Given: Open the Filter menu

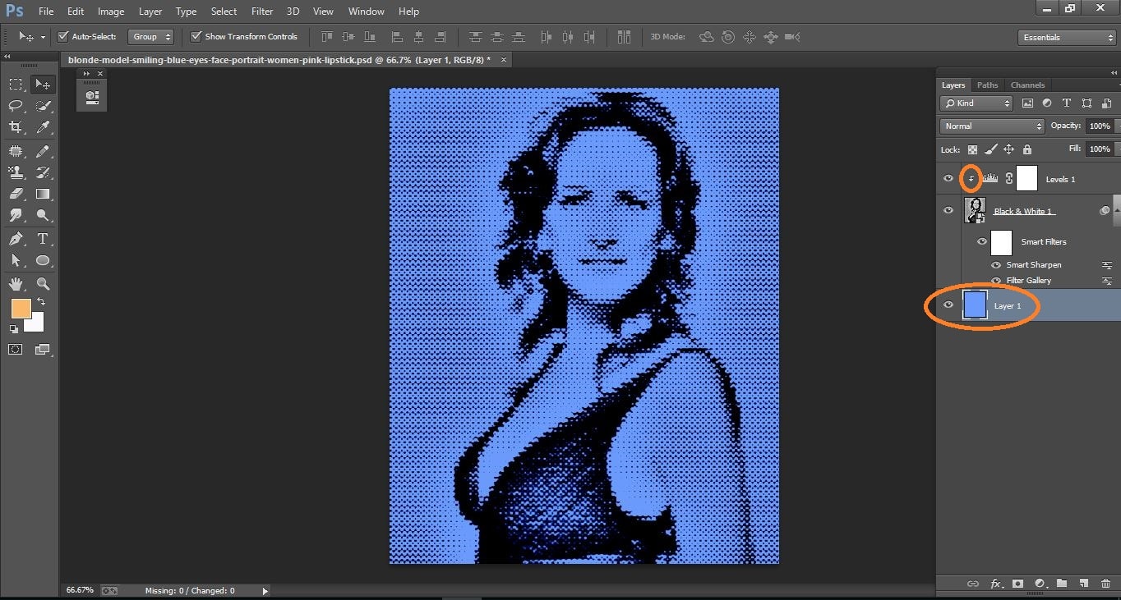Looking at the screenshot, I should click(x=261, y=11).
